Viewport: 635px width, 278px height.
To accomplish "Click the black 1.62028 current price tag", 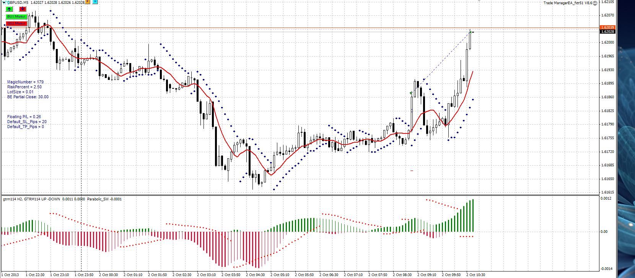I will click(607, 32).
